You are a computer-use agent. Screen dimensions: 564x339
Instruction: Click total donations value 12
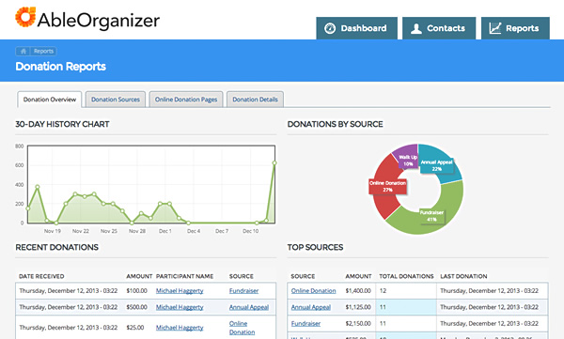[383, 290]
